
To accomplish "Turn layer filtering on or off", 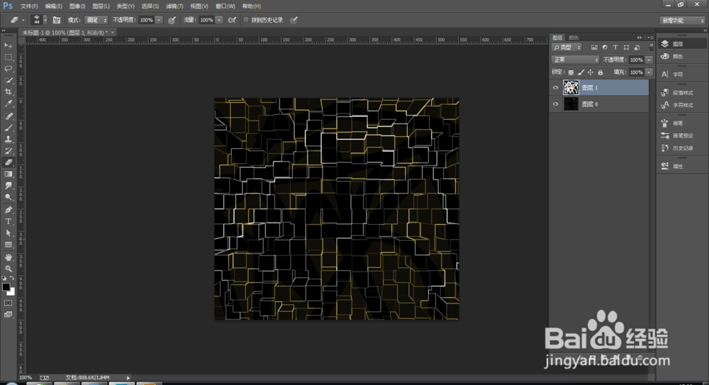I will point(651,47).
